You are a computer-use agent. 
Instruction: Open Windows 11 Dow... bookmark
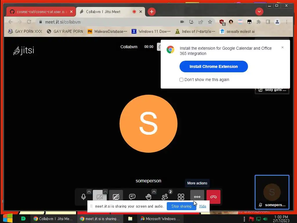click(x=151, y=31)
